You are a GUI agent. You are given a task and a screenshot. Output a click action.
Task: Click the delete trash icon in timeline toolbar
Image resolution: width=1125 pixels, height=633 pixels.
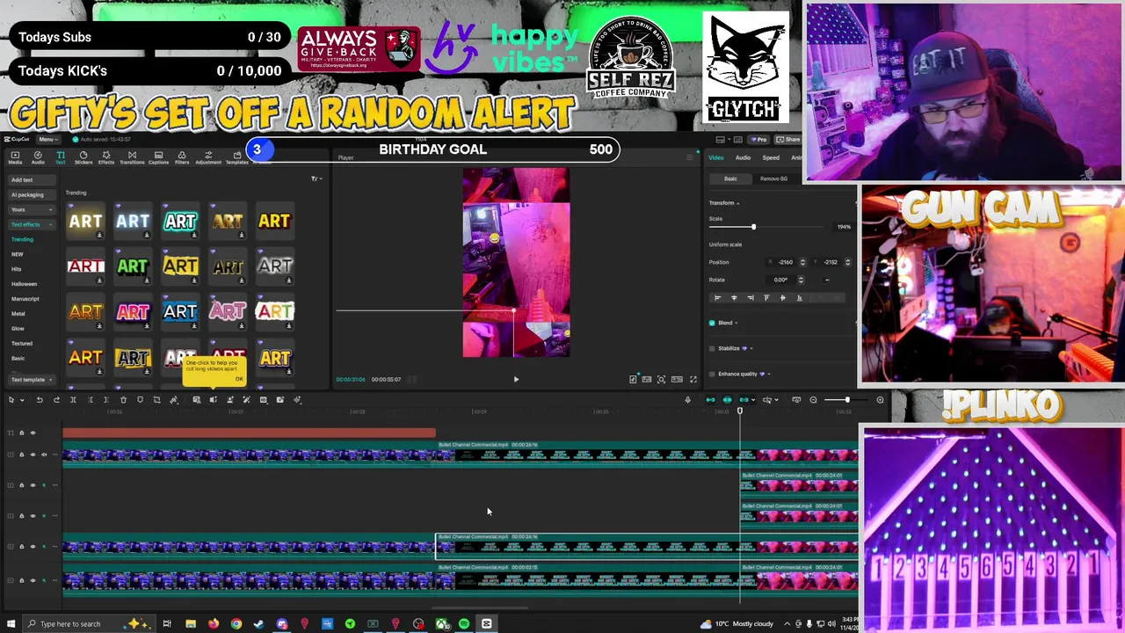(123, 400)
